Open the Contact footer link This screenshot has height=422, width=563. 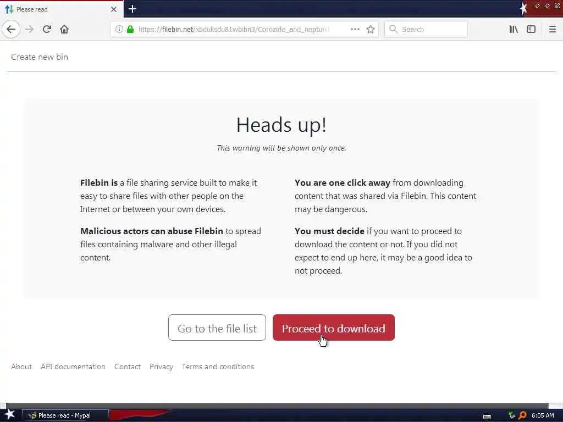tap(128, 367)
